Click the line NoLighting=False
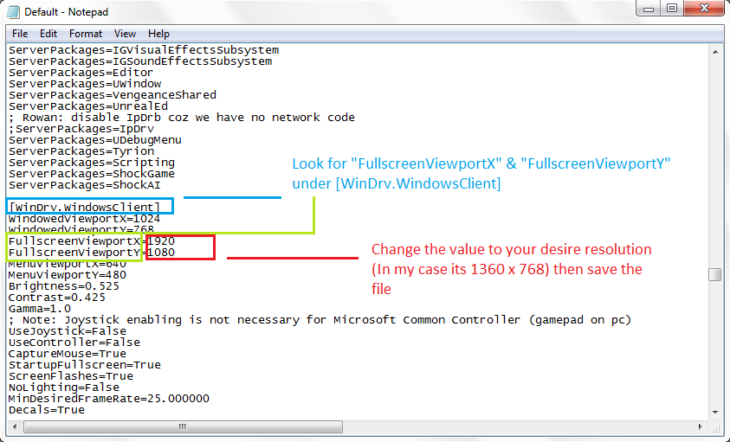Viewport: 730px width, 442px height. [x=64, y=388]
